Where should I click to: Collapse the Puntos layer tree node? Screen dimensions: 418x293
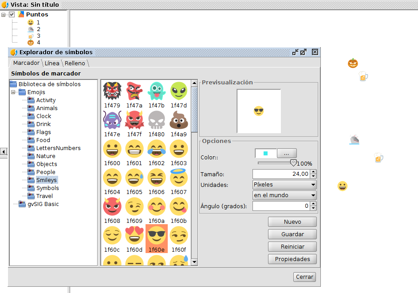pyautogui.click(x=4, y=15)
